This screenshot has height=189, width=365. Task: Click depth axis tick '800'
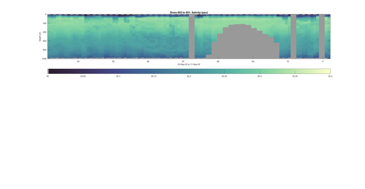coord(44,50)
